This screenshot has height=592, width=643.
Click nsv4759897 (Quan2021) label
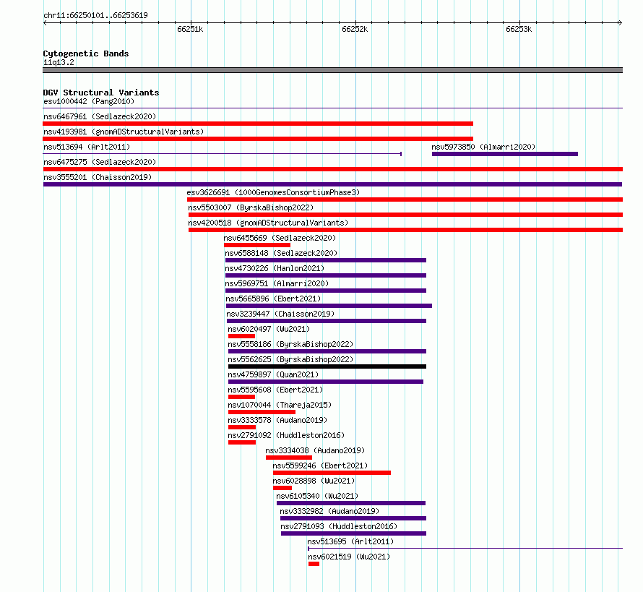tap(273, 374)
